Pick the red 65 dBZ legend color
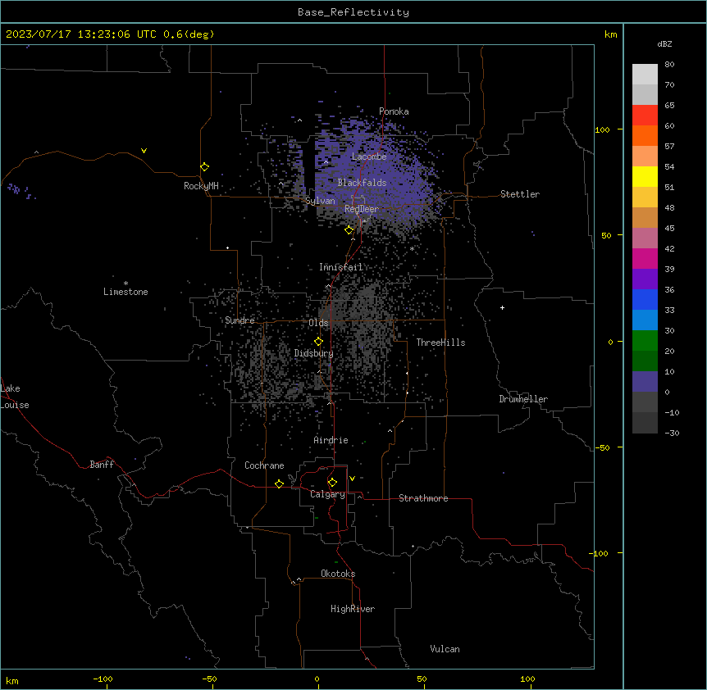Viewport: 707px width, 690px height. [x=645, y=116]
